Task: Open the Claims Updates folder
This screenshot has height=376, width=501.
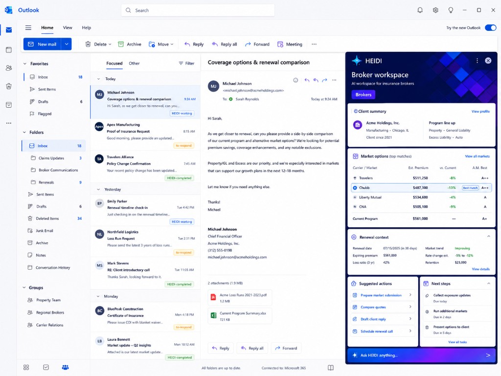Action: (54, 158)
